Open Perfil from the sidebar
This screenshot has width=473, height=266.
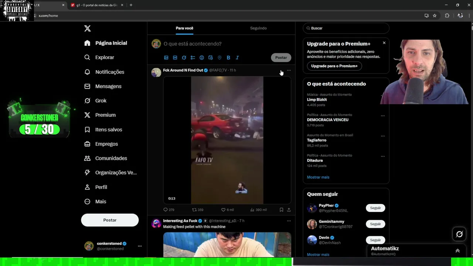coord(96,187)
